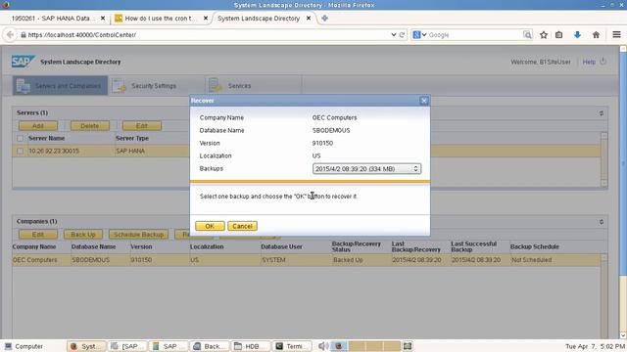Image resolution: width=627 pixels, height=352 pixels.
Task: Go back with the browser back arrow
Action: click(10, 35)
